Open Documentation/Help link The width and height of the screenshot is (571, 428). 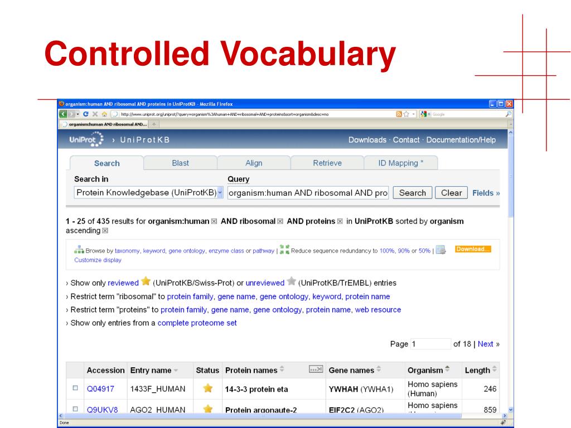click(461, 140)
